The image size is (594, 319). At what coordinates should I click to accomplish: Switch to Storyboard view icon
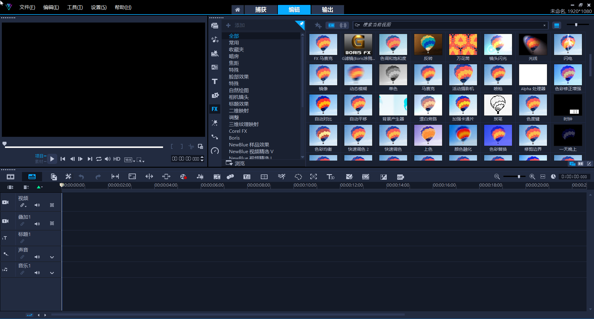click(11, 177)
